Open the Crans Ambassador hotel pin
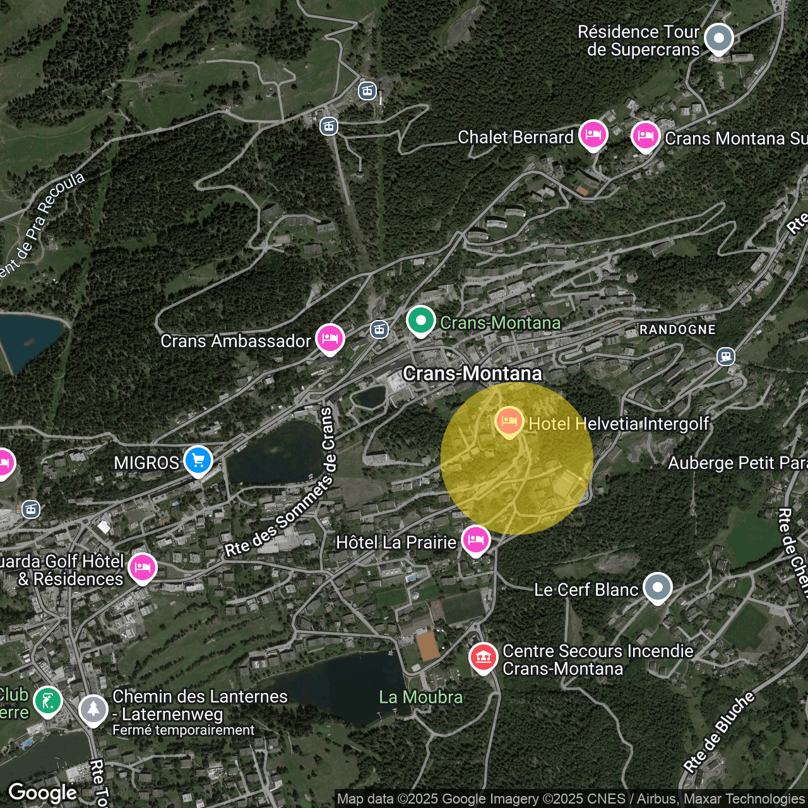 coord(330,339)
